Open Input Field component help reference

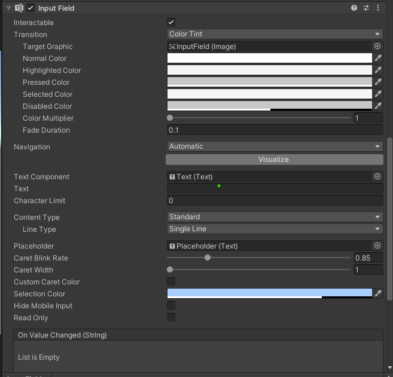pos(354,8)
